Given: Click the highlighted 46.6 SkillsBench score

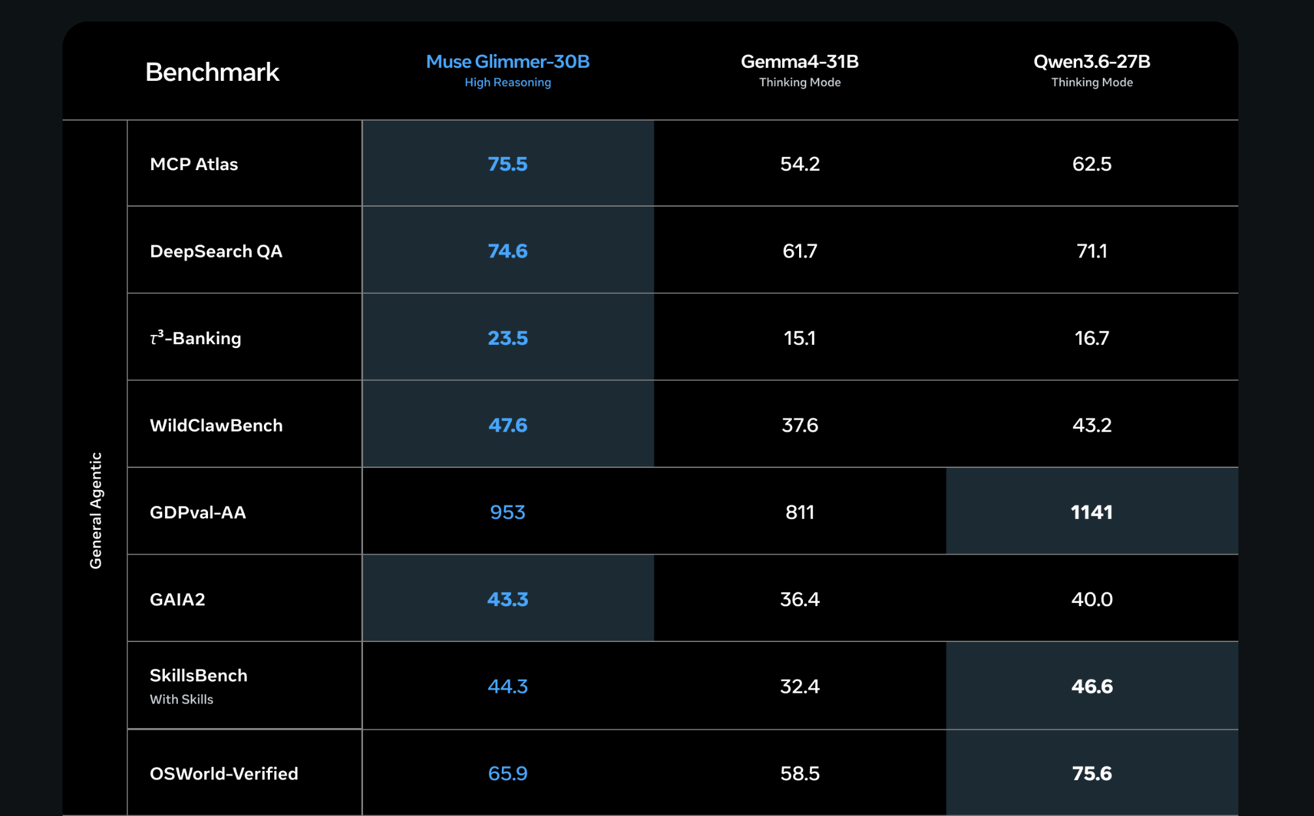Looking at the screenshot, I should click(1092, 686).
